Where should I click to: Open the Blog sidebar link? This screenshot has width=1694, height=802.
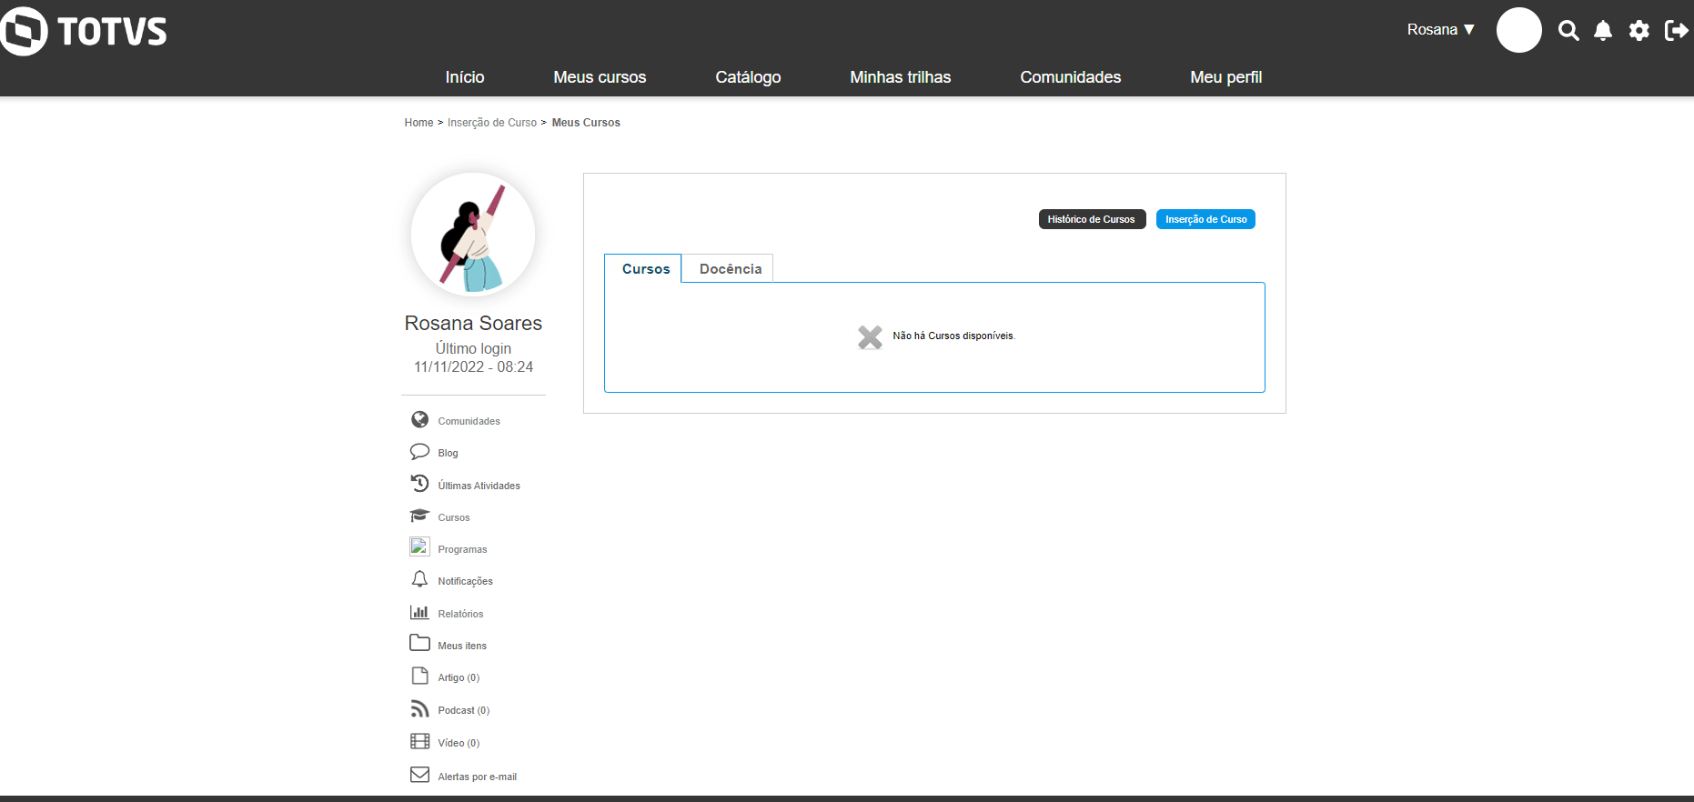pyautogui.click(x=448, y=453)
